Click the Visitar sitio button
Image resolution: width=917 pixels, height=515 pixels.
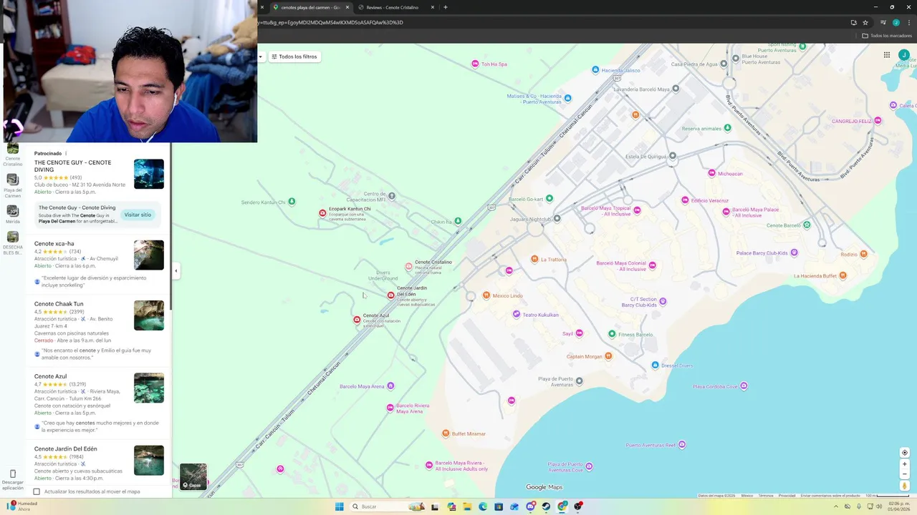[138, 215]
